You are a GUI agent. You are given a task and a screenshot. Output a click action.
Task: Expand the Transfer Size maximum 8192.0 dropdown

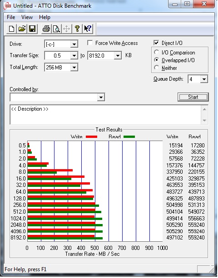118,56
